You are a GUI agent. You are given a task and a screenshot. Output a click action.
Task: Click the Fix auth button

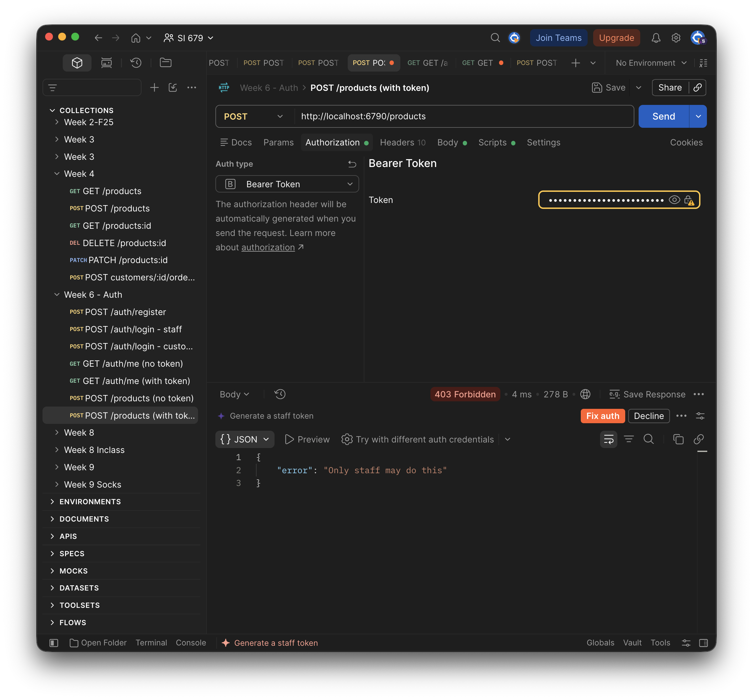(x=603, y=416)
